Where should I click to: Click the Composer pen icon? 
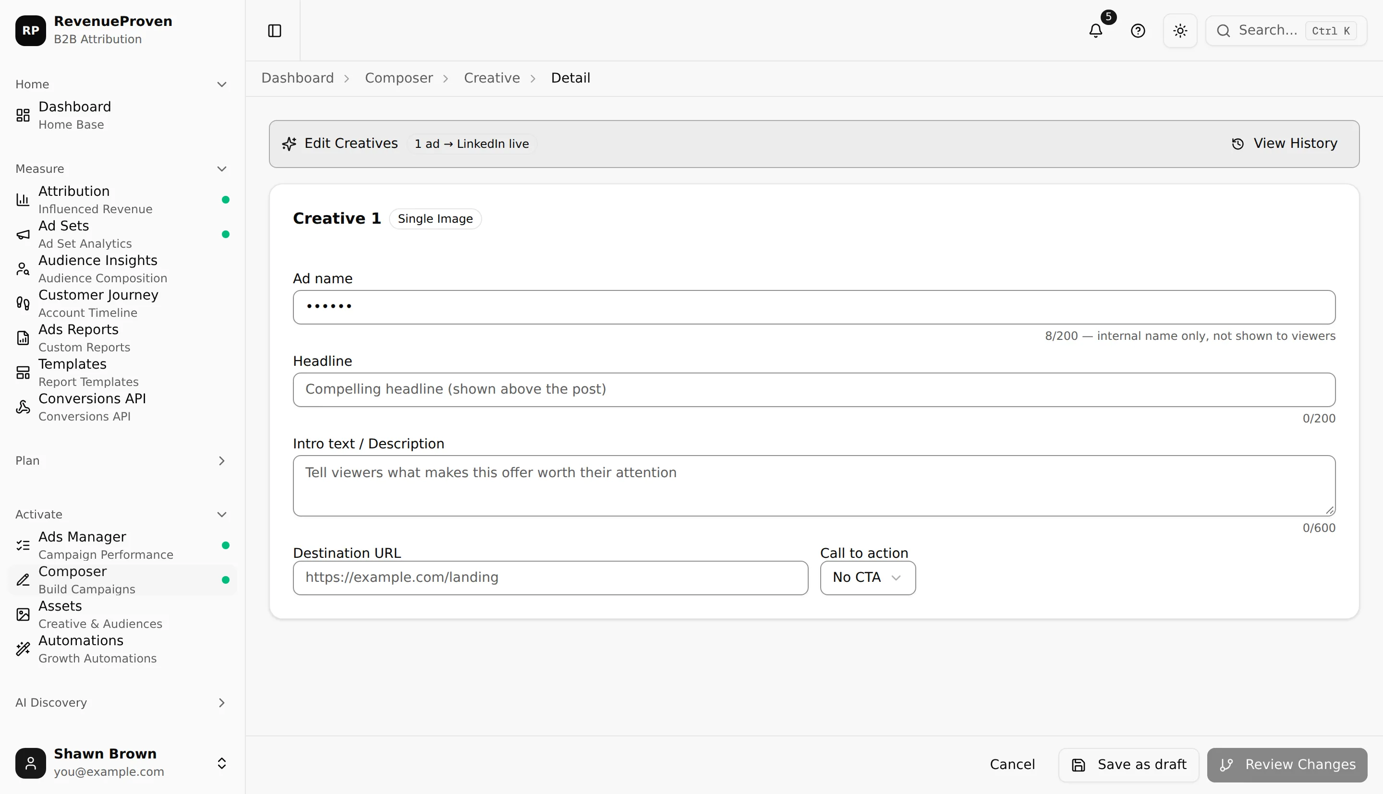click(x=23, y=580)
